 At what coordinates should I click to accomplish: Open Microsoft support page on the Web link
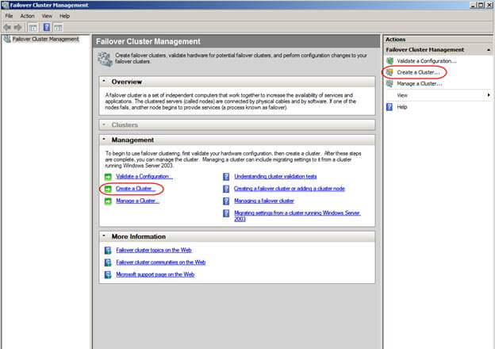(155, 274)
